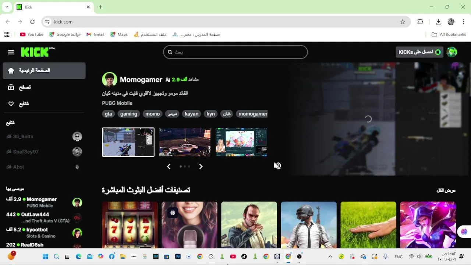This screenshot has height=265, width=471.
Task: Select the momo tag
Action: click(x=152, y=114)
